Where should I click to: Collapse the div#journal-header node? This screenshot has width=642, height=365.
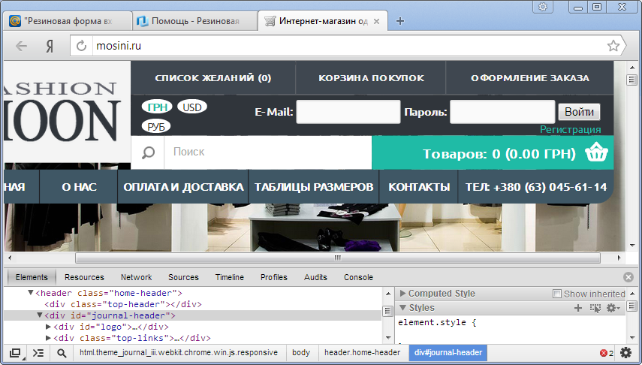40,315
